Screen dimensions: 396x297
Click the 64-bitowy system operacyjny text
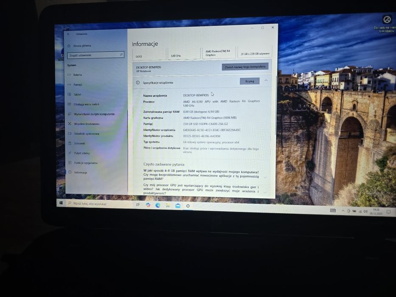click(211, 143)
